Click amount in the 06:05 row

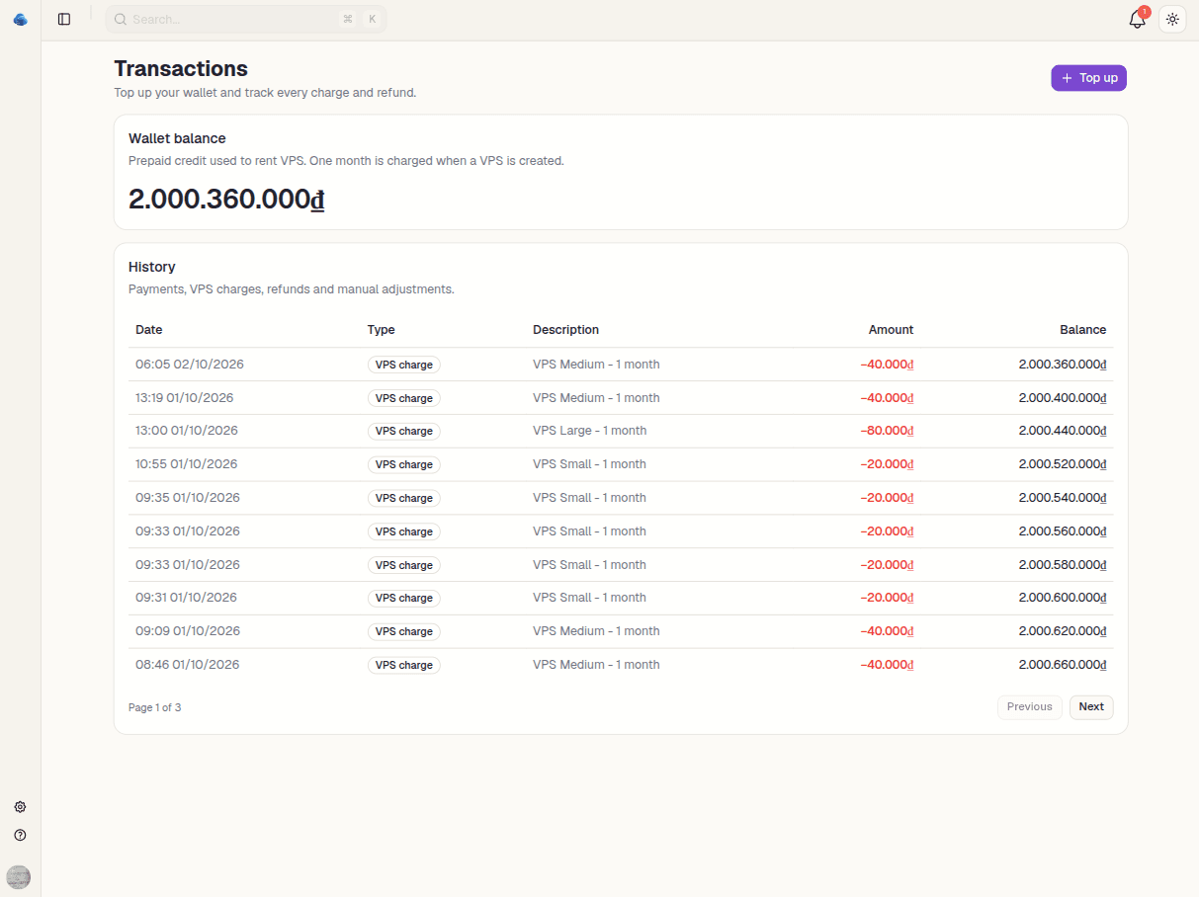pyautogui.click(x=887, y=365)
